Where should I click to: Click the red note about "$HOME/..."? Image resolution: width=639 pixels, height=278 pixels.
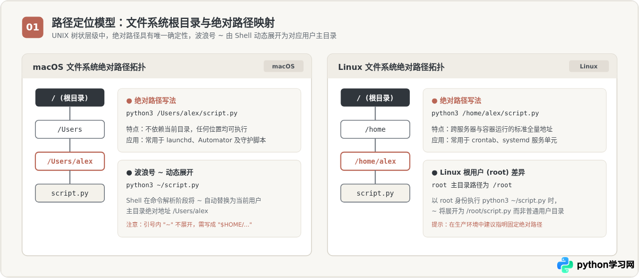189,225
